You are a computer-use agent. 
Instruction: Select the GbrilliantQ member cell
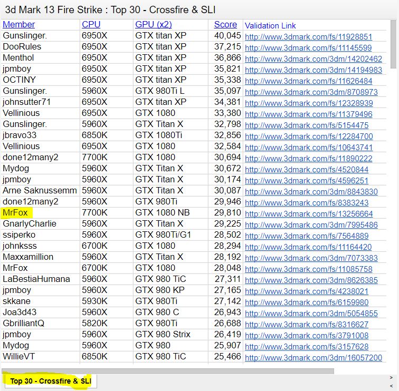(40, 323)
